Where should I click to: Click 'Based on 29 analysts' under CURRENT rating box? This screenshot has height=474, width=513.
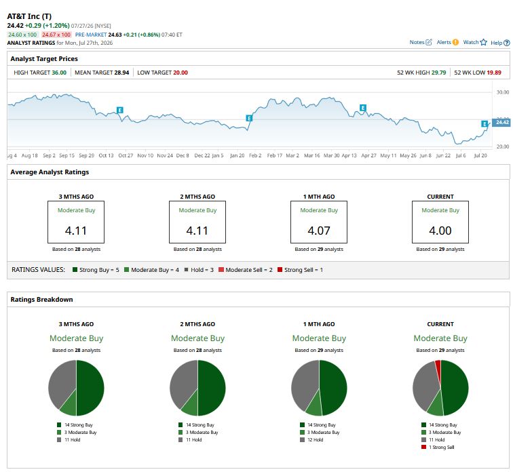pyautogui.click(x=440, y=249)
